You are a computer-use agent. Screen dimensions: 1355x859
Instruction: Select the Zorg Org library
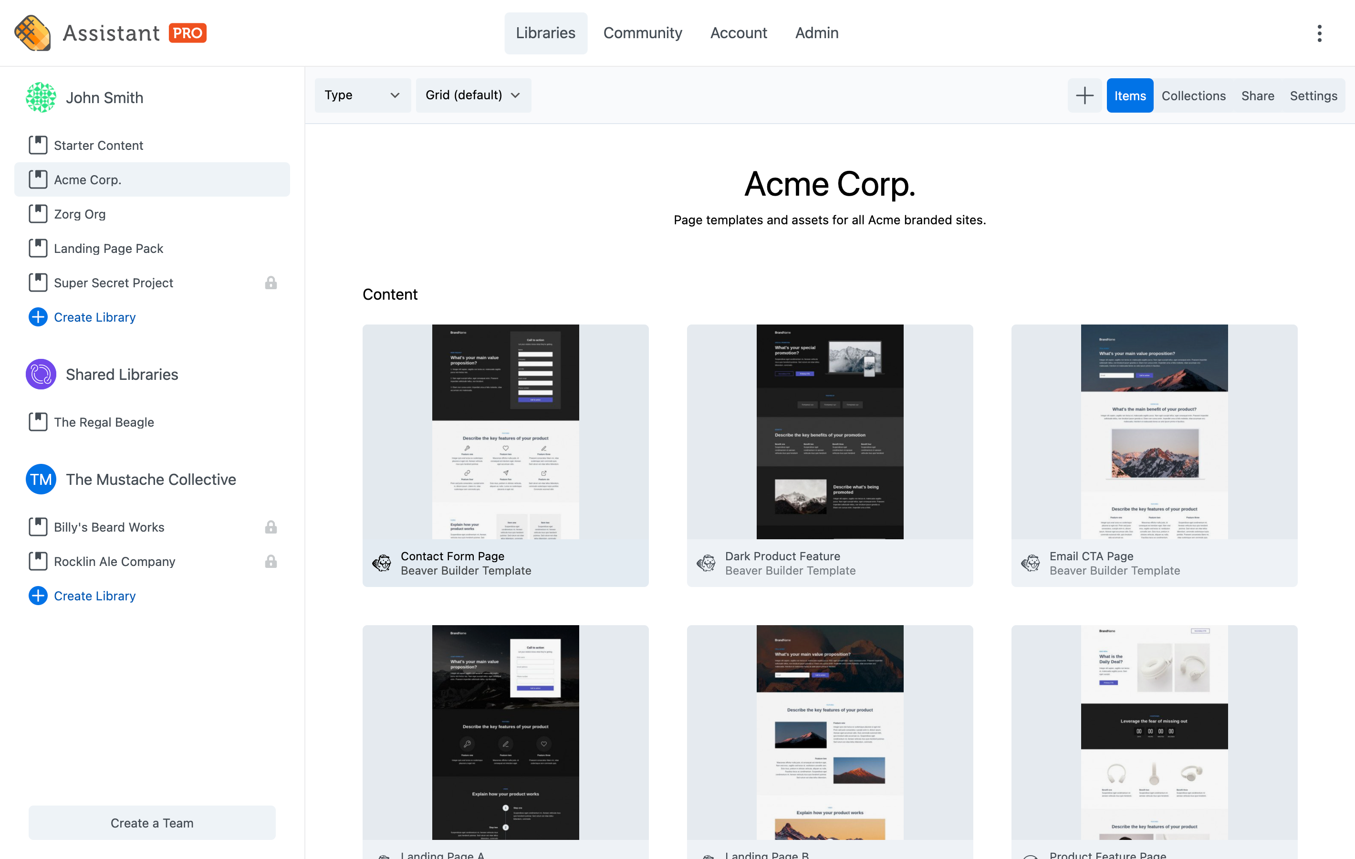point(152,214)
